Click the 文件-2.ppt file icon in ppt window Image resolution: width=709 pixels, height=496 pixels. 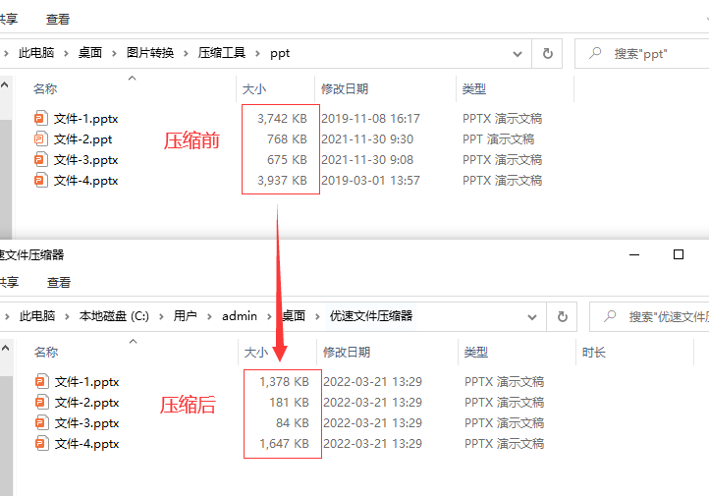(x=40, y=139)
